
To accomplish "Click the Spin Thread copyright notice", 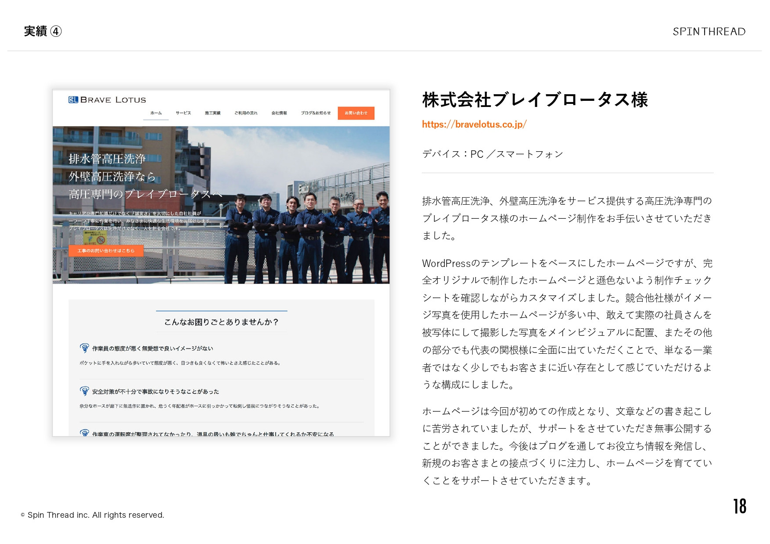I will tap(93, 515).
